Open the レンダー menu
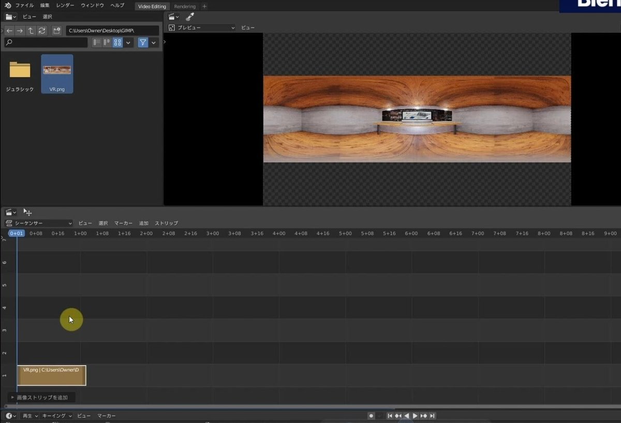Viewport: 621px width, 423px height. [x=65, y=6]
